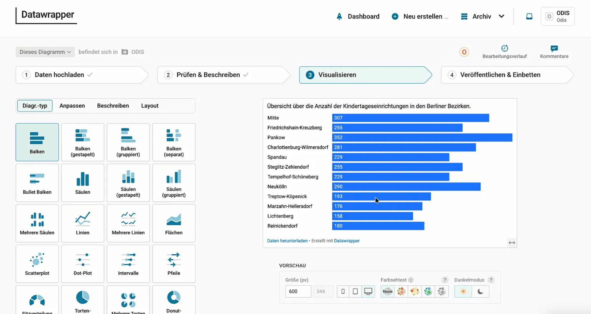Select the Donut chart type

click(174, 300)
